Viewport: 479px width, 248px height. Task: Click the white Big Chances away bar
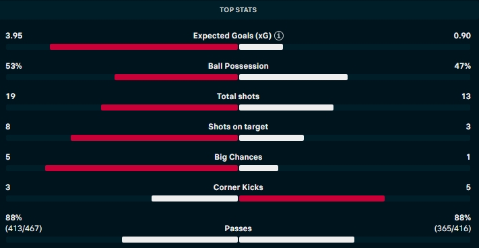(259, 168)
